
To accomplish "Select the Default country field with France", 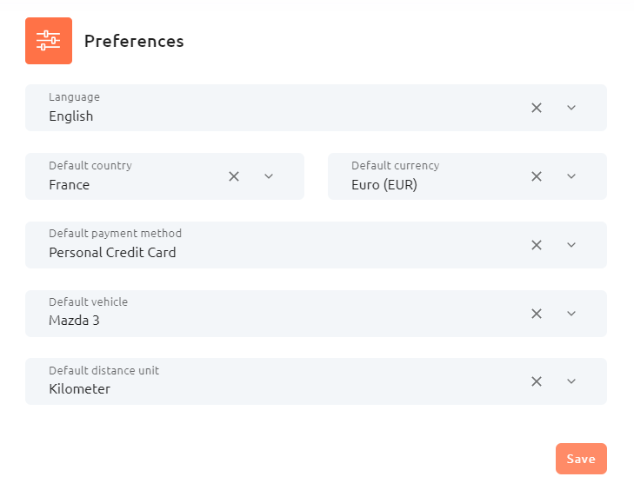I will pyautogui.click(x=164, y=176).
